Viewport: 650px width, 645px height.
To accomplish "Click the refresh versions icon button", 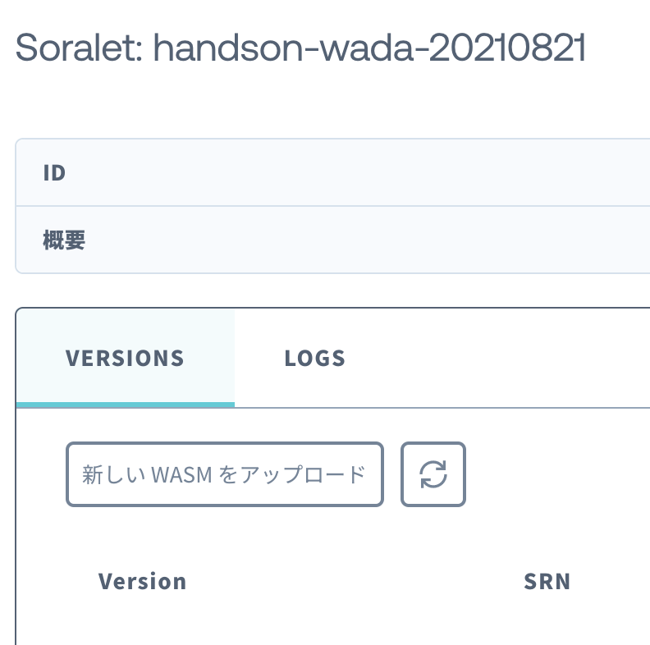I will [433, 474].
